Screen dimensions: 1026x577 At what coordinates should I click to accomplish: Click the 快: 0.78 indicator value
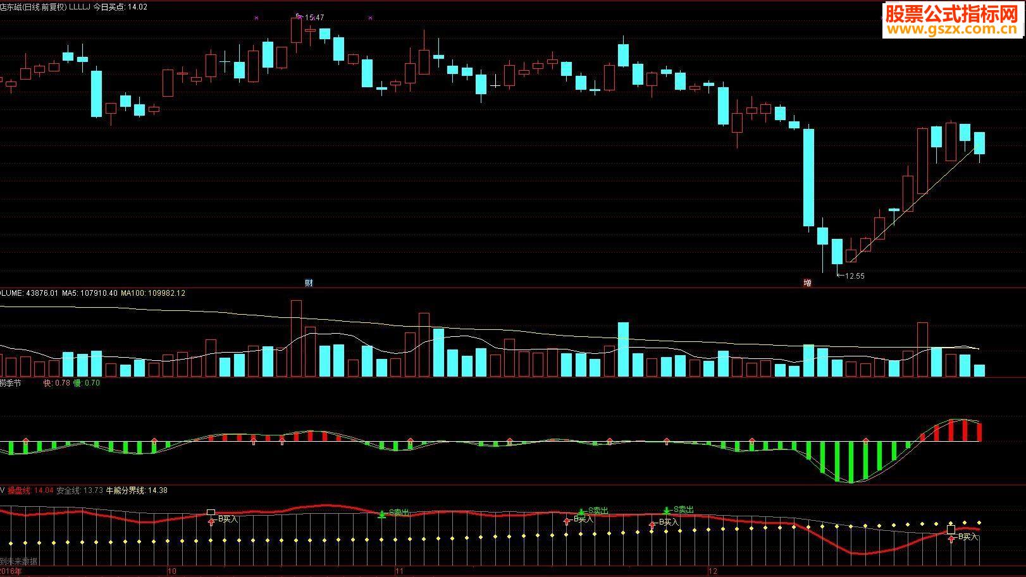pos(56,382)
